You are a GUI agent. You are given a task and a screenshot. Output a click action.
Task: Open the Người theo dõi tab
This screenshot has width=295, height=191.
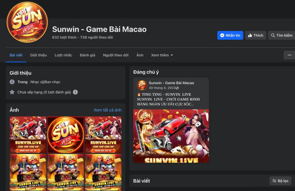point(116,55)
